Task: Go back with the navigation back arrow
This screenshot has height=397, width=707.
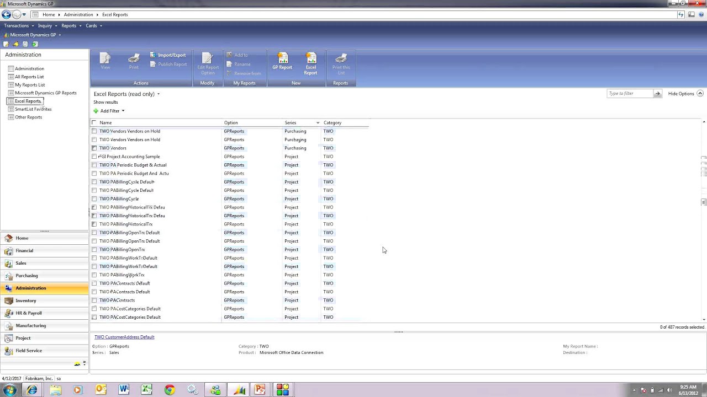Action: pyautogui.click(x=6, y=14)
